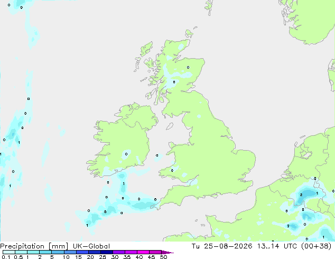Click the 'UK-Global' model name label
Viewport: 335px width, 259px height.
91,246
